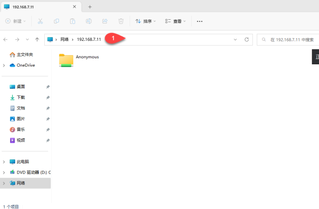Expand the 此电脑 tree node
This screenshot has height=209, width=319.
pyautogui.click(x=4, y=162)
